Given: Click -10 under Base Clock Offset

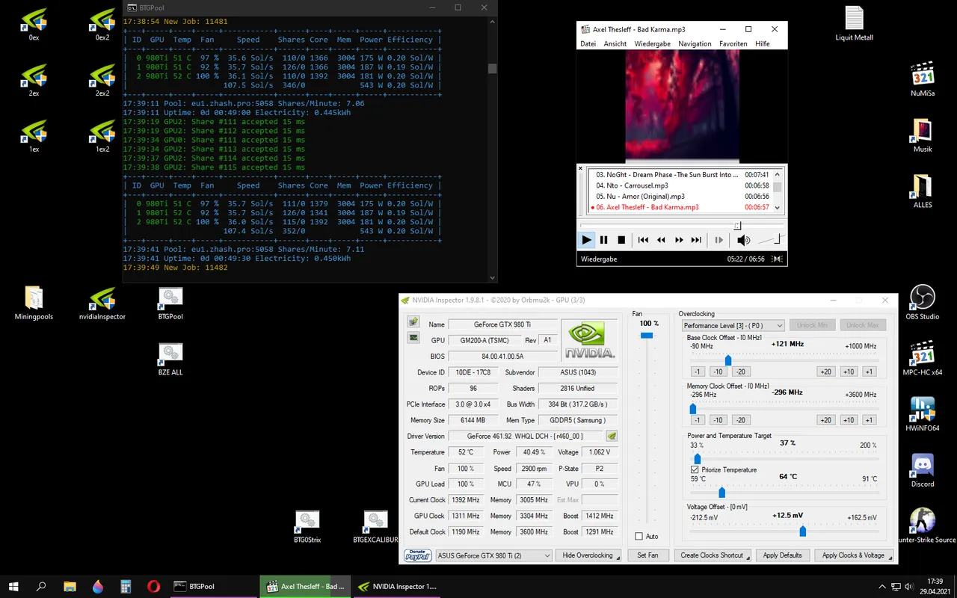Looking at the screenshot, I should [x=718, y=372].
